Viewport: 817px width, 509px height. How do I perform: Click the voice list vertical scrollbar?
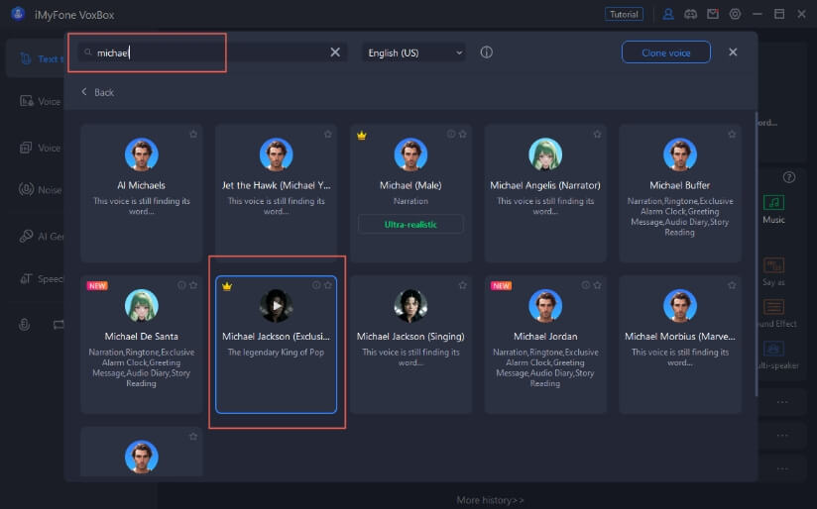pos(757,254)
